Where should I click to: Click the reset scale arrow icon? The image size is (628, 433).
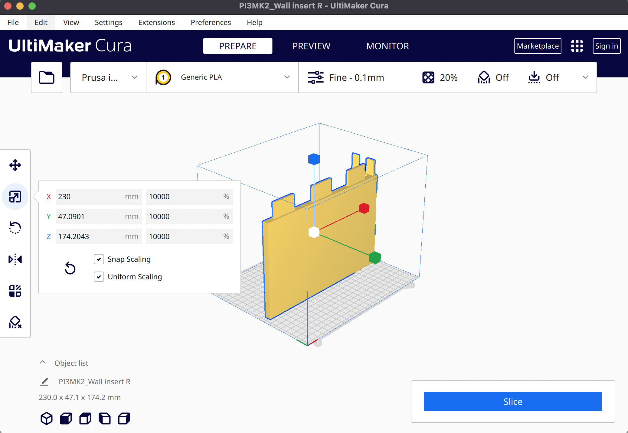click(70, 268)
